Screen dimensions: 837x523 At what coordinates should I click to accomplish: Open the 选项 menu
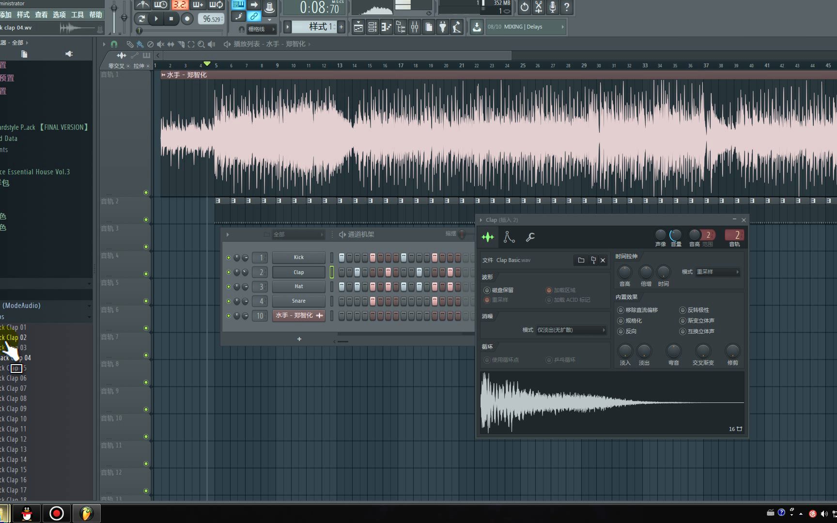pos(59,15)
